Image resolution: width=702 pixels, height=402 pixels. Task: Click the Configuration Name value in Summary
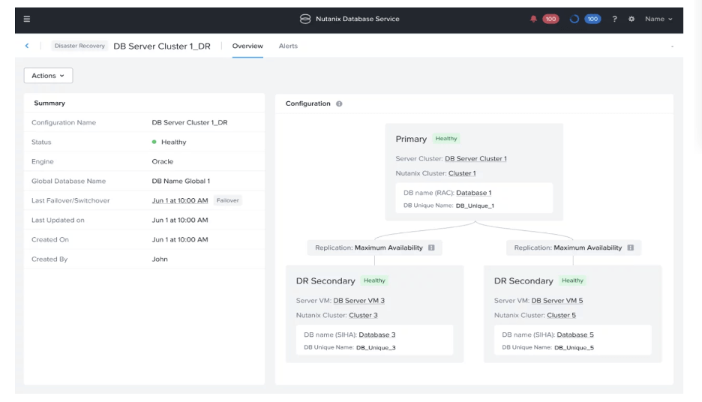tap(190, 123)
